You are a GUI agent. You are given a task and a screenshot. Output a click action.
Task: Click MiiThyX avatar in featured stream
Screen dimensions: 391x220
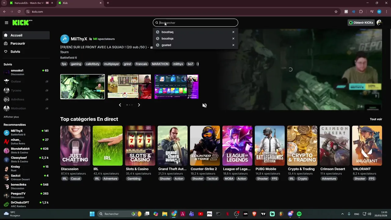[x=65, y=39]
